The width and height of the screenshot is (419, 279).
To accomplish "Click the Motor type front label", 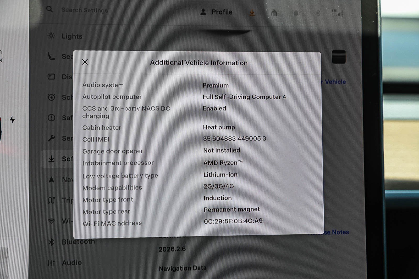I will coord(108,200).
